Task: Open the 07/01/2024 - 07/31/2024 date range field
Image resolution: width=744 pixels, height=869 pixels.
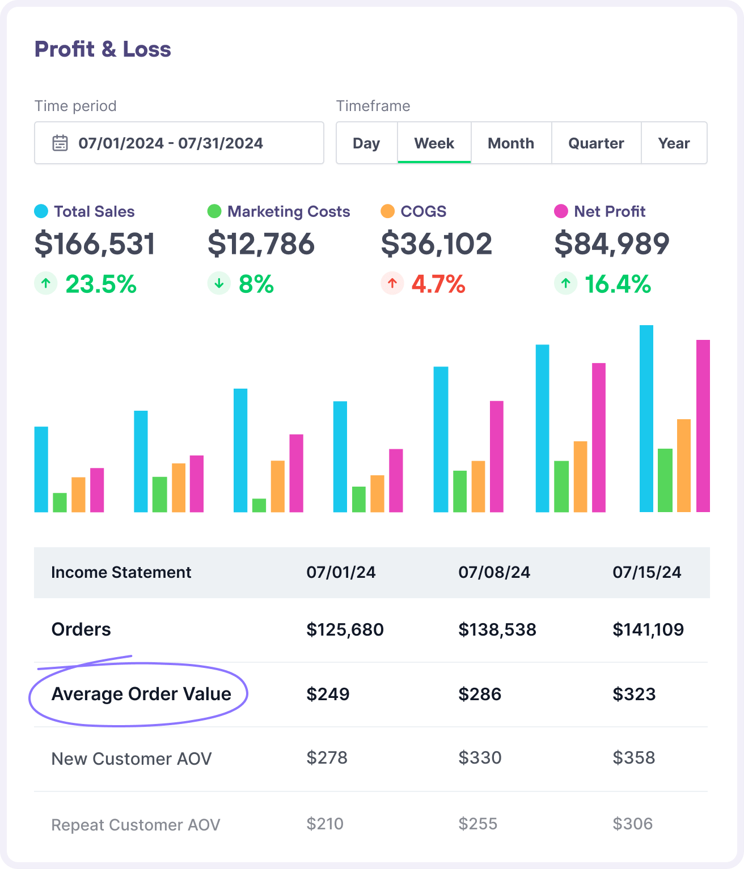Action: (179, 143)
